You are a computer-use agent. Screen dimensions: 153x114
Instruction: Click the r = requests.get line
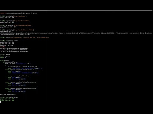point(23,67)
